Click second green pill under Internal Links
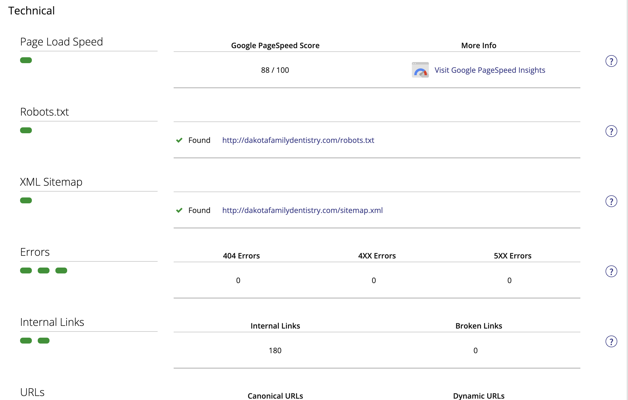Viewport: 628px width, 400px height. 44,341
